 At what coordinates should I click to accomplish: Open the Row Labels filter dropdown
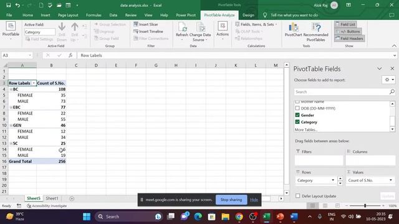34,83
